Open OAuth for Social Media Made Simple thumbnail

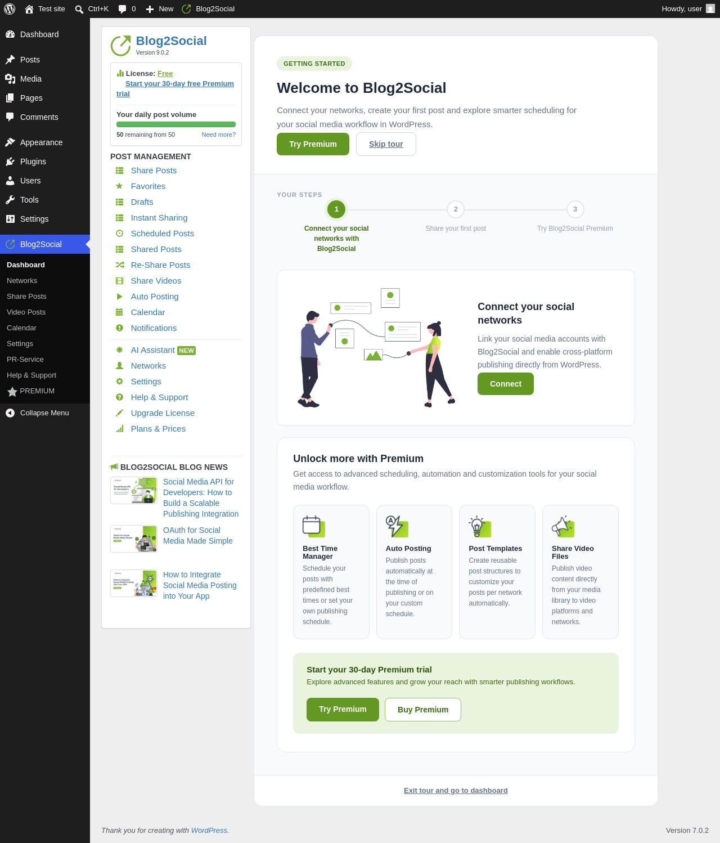[x=134, y=539]
